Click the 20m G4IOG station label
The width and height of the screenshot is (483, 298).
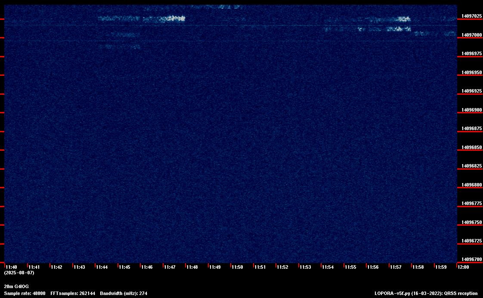(x=16, y=287)
